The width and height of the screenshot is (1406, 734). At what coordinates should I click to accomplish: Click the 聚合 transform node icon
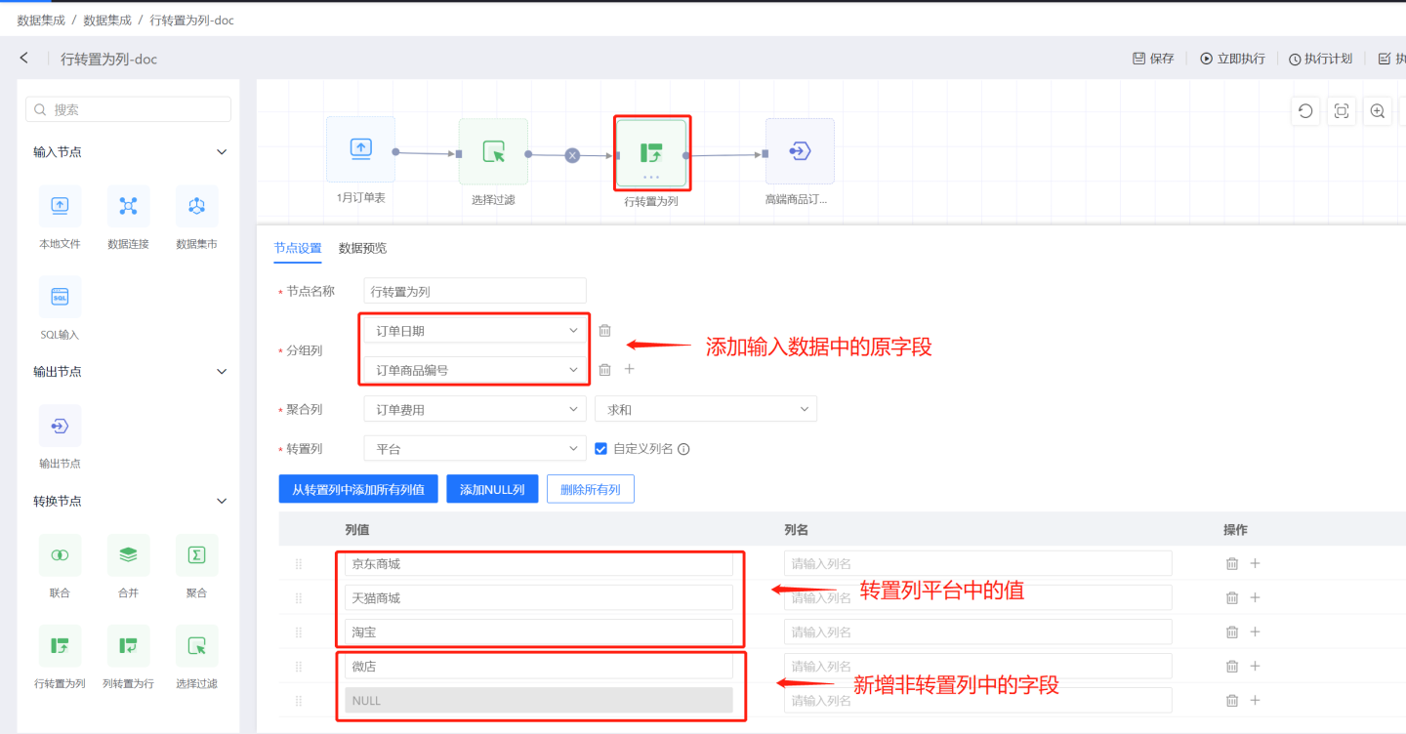tap(196, 554)
